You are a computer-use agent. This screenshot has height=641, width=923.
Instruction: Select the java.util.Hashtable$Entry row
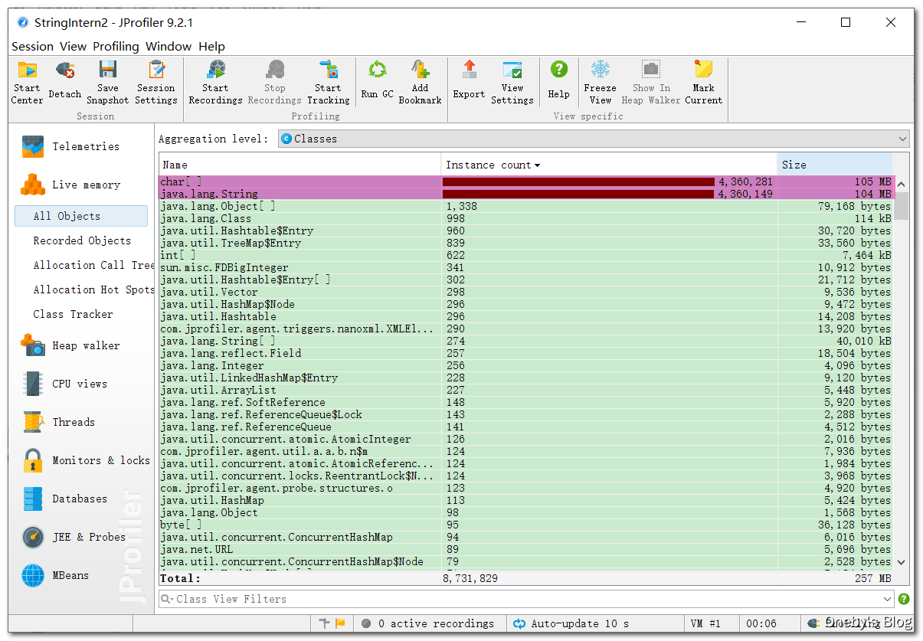coord(525,231)
